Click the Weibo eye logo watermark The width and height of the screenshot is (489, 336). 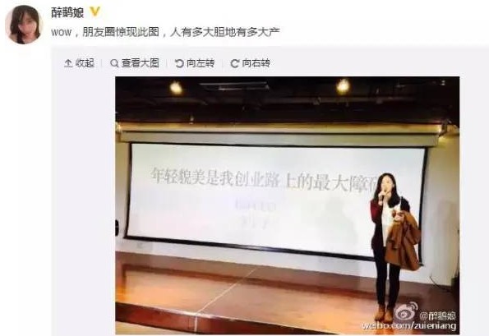406,312
